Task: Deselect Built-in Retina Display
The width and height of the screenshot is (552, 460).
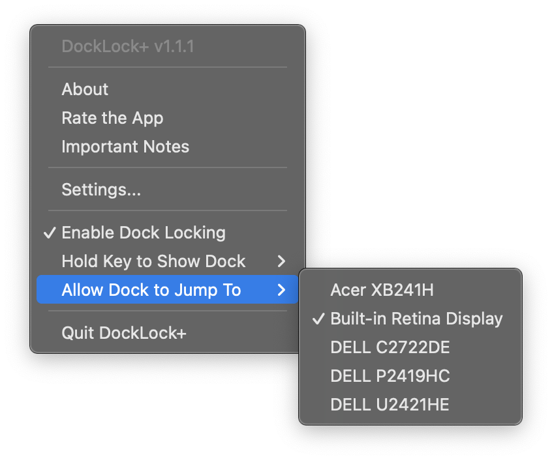Action: [416, 319]
